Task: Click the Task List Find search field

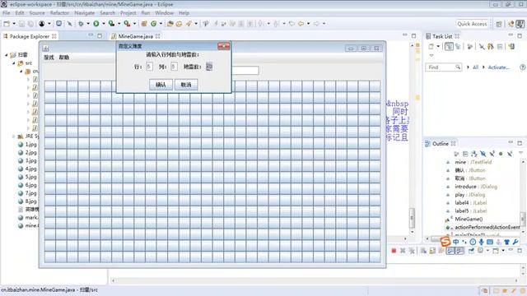Action: pyautogui.click(x=444, y=67)
